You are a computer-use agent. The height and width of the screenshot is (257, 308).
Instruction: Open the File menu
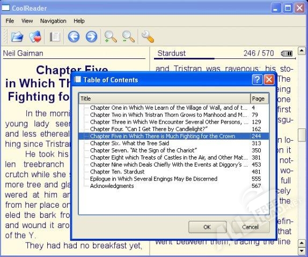click(10, 21)
